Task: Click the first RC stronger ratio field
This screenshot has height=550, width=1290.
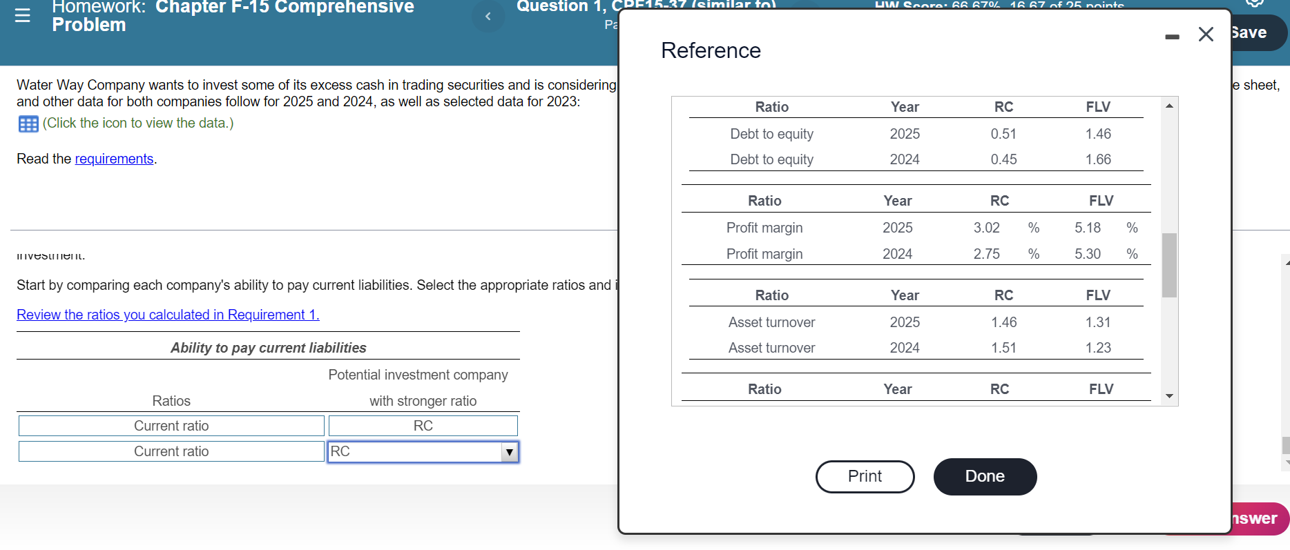Action: (x=423, y=426)
